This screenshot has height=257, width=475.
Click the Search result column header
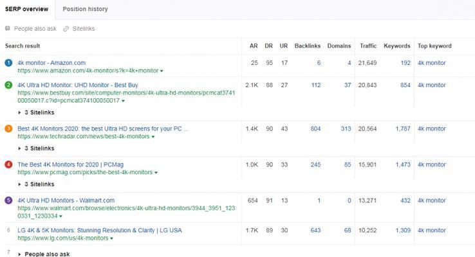pos(23,46)
